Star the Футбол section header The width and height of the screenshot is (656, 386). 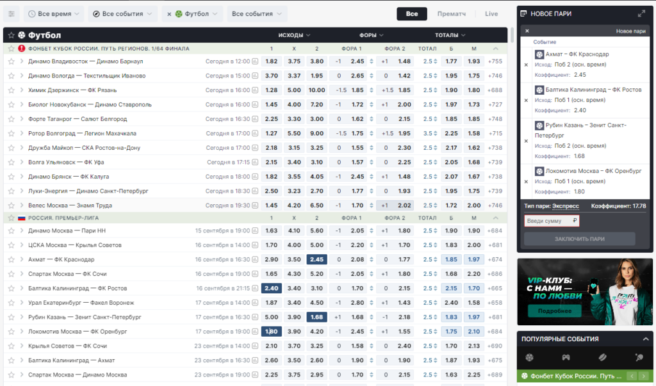pos(12,35)
